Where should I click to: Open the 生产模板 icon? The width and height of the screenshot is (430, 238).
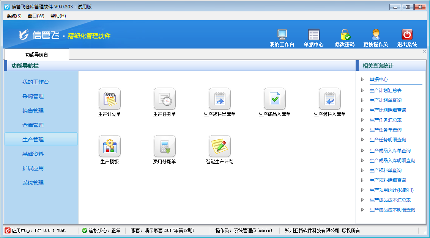point(109,146)
